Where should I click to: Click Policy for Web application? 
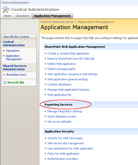63,154
